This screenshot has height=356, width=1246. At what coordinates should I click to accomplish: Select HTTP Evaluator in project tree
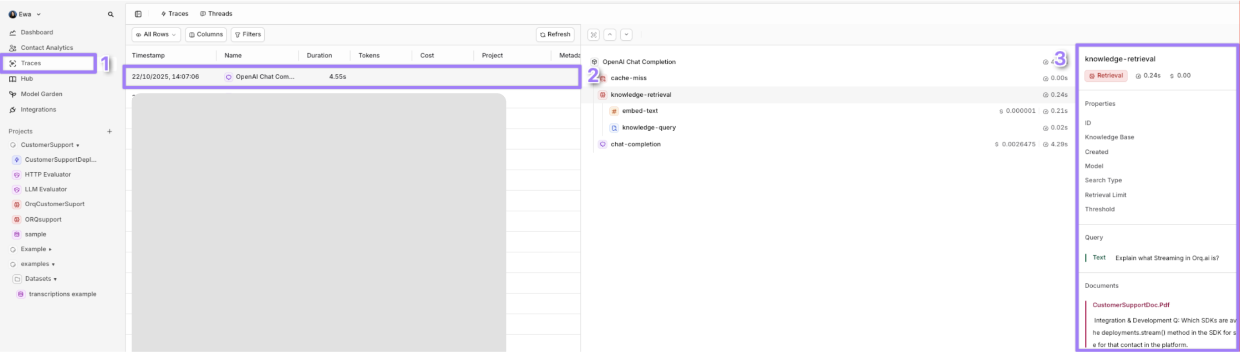click(47, 174)
